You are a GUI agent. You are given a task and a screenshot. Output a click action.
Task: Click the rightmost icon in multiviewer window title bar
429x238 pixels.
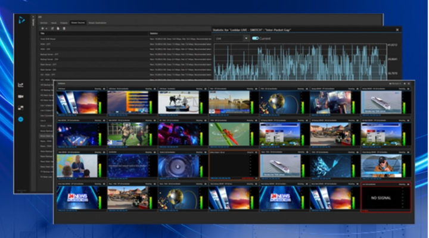point(409,84)
